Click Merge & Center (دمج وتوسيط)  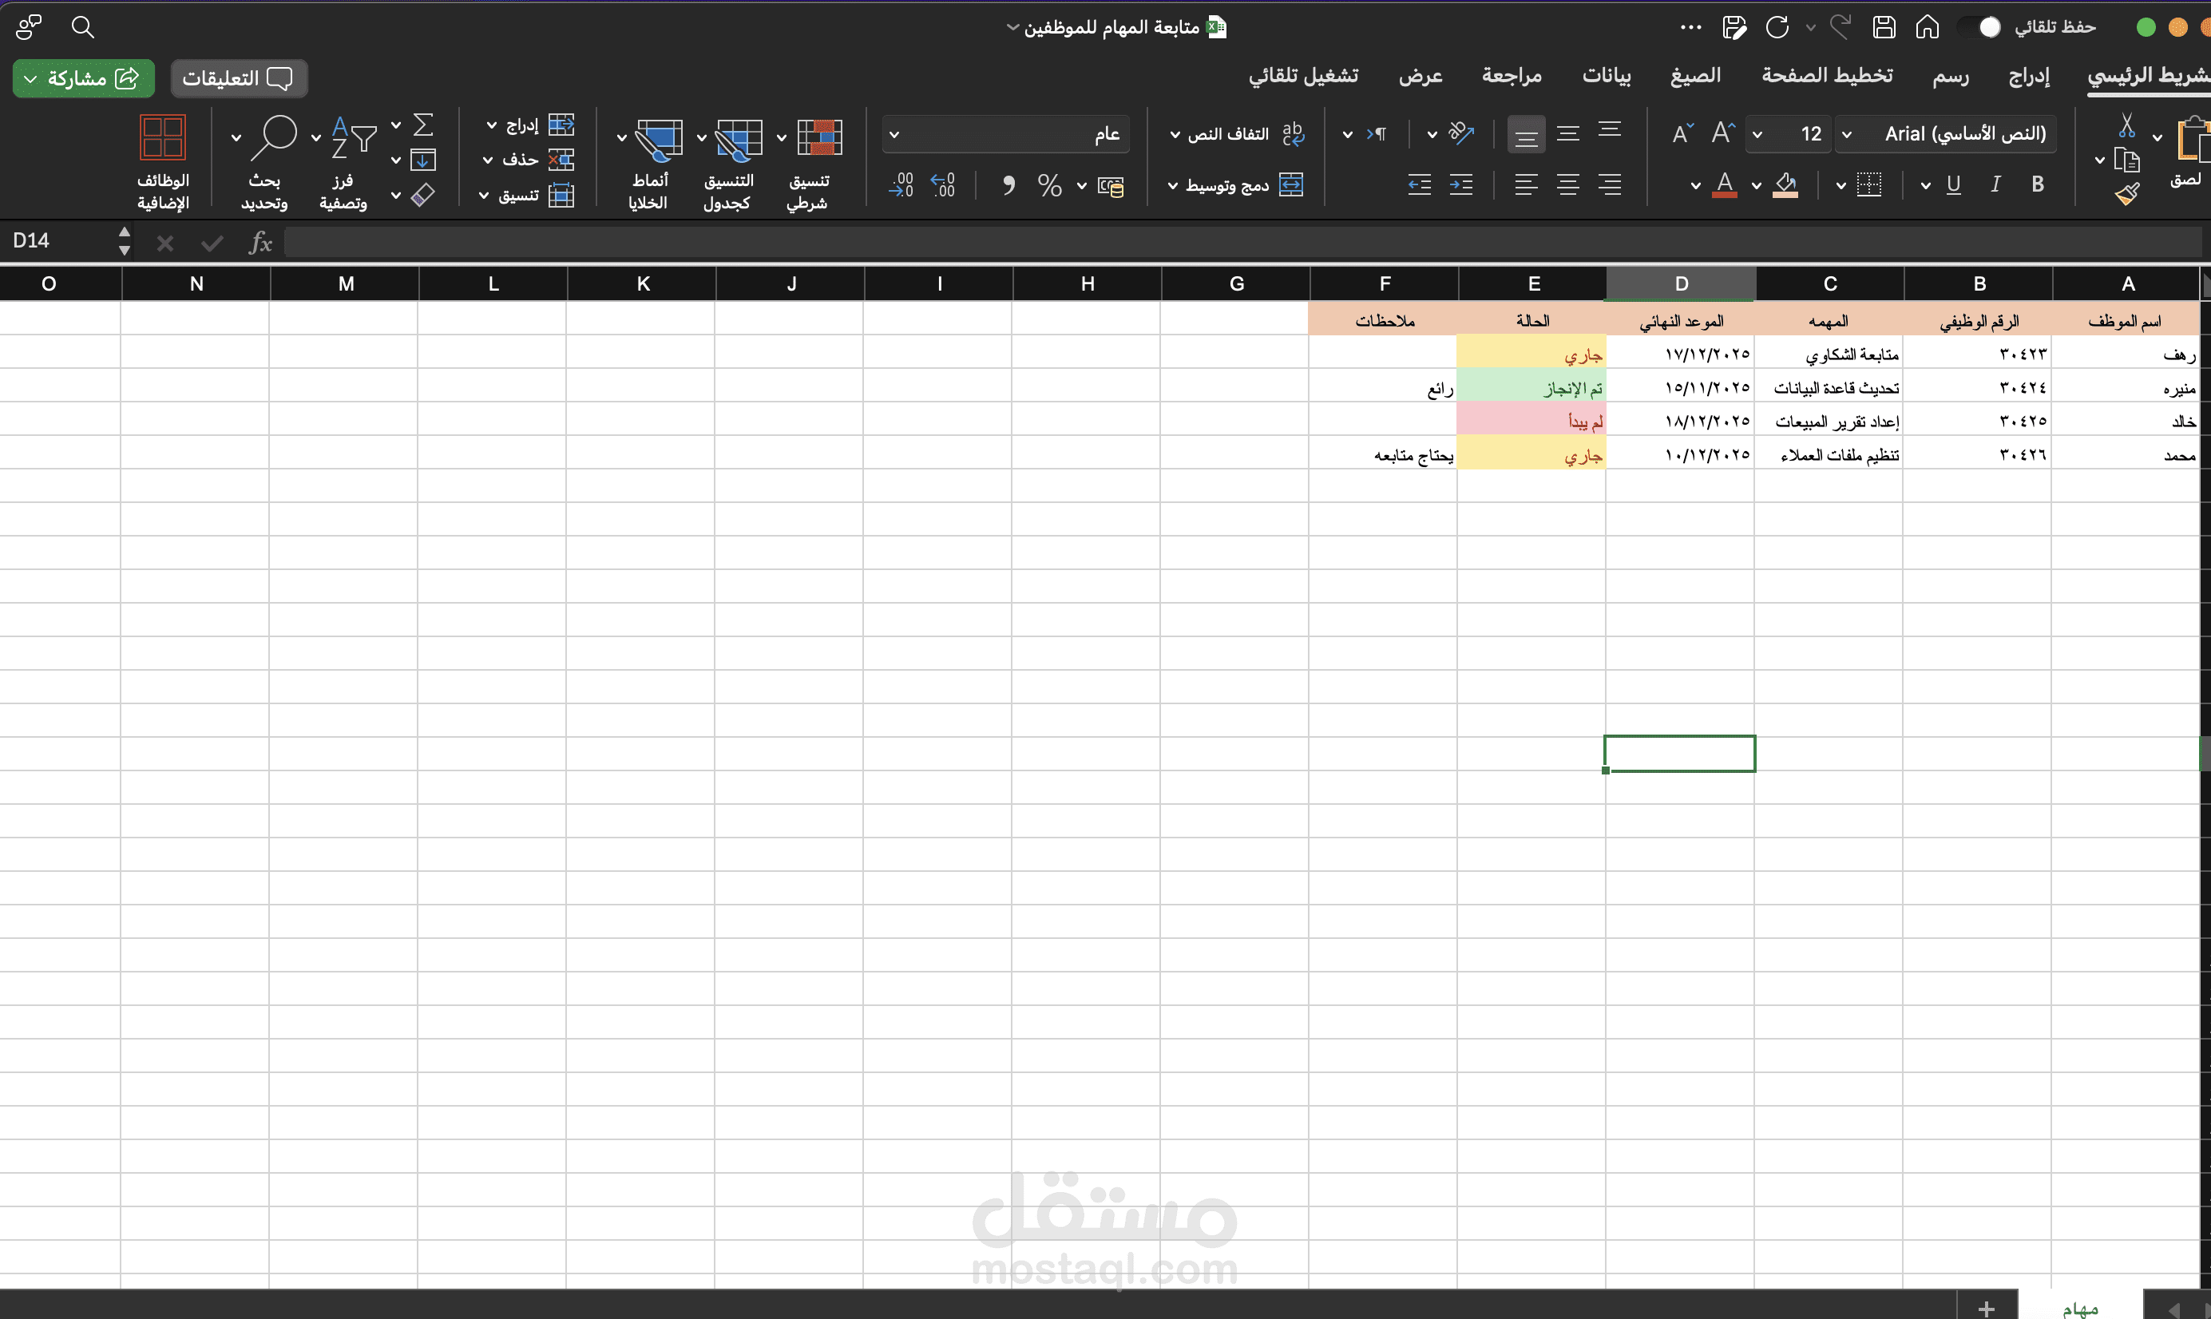click(1244, 185)
